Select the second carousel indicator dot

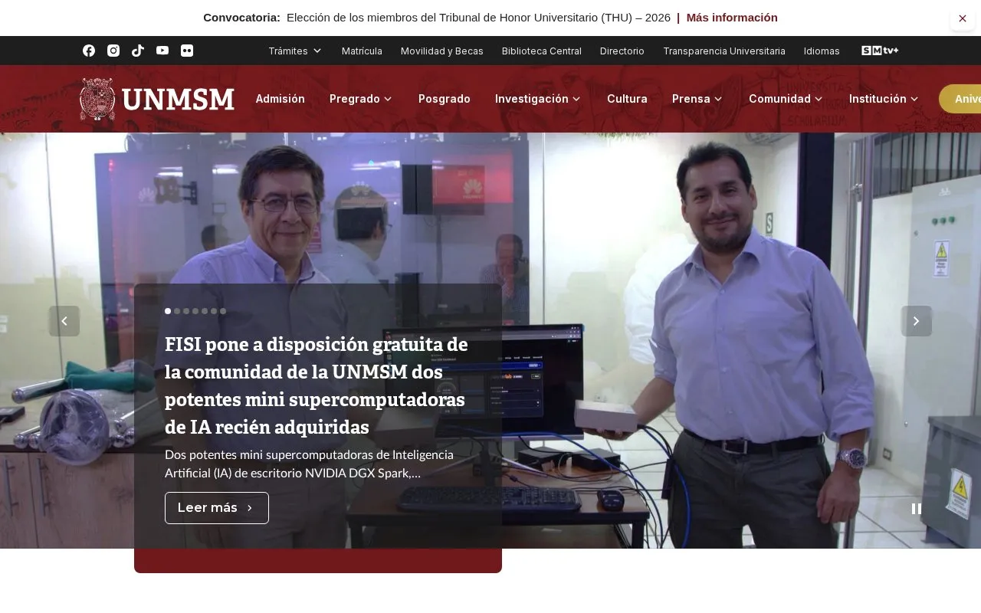[177, 311]
